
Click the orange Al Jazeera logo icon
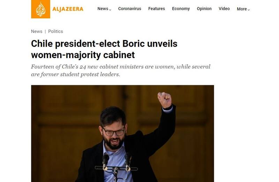pyautogui.click(x=40, y=9)
